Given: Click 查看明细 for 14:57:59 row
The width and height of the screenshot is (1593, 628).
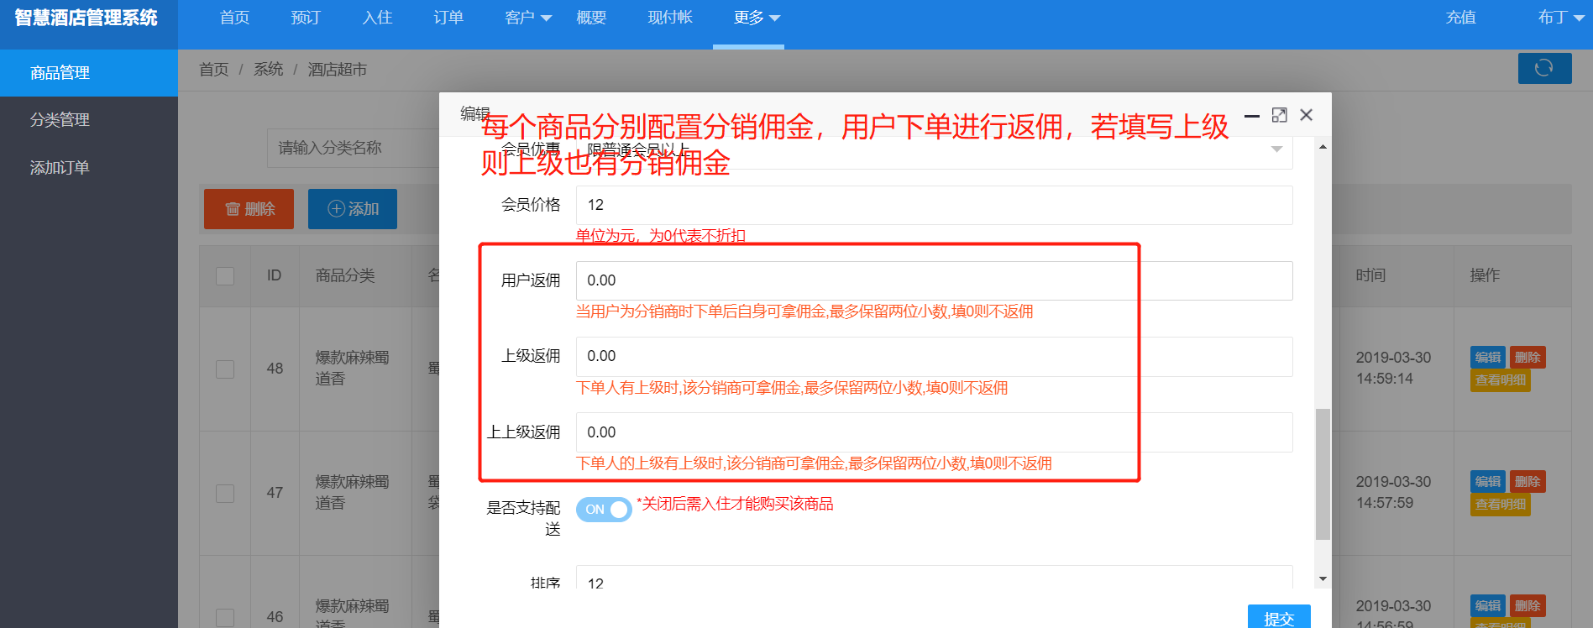Looking at the screenshot, I should (x=1501, y=505).
